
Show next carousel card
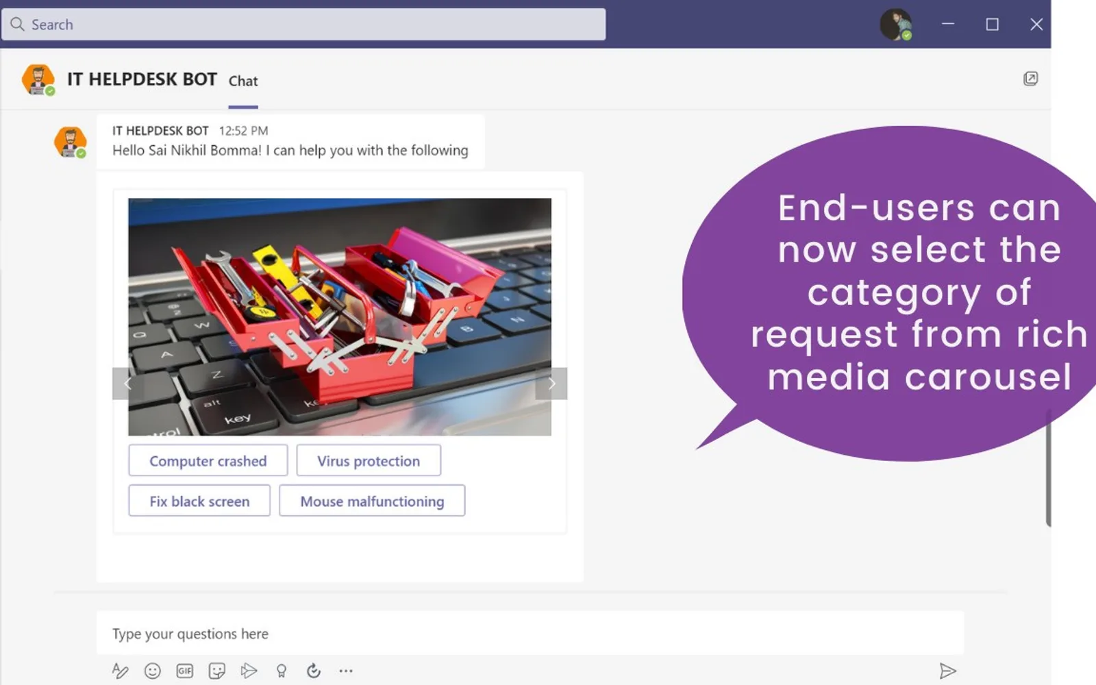(551, 384)
